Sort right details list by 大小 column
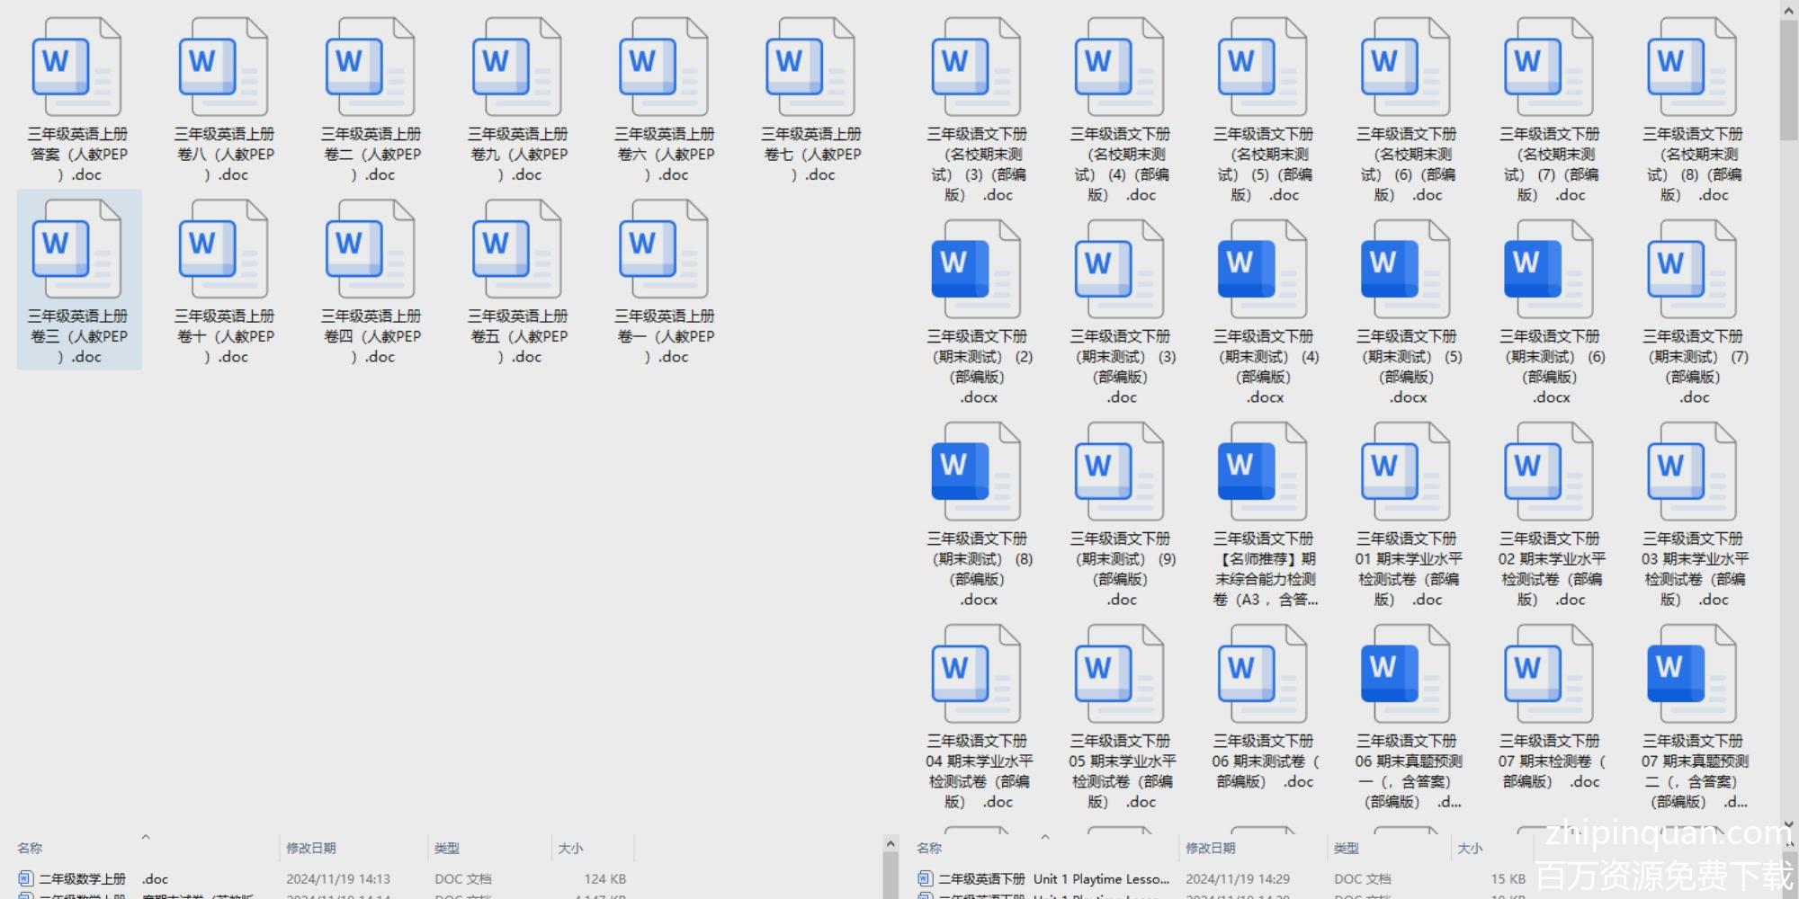1799x899 pixels. (x=1470, y=848)
